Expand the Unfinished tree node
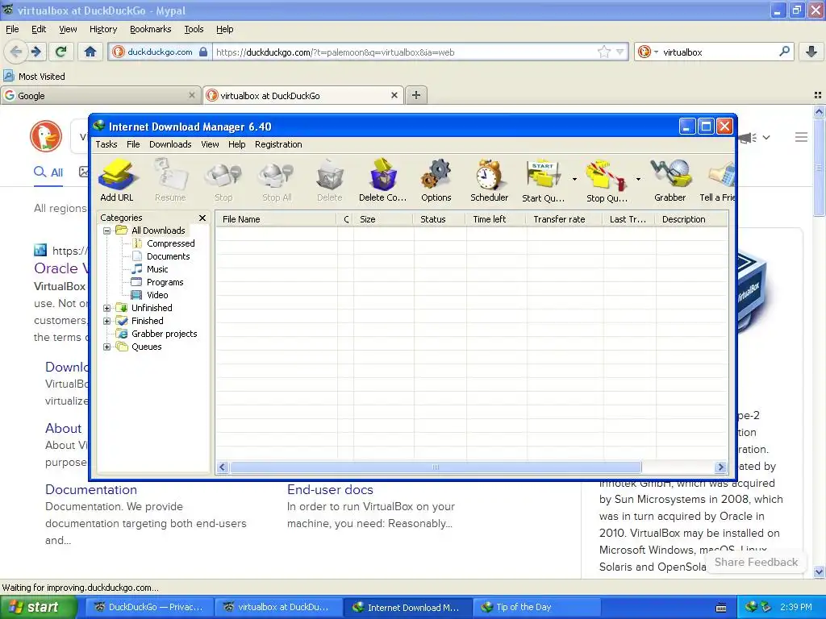The image size is (826, 619). (107, 308)
